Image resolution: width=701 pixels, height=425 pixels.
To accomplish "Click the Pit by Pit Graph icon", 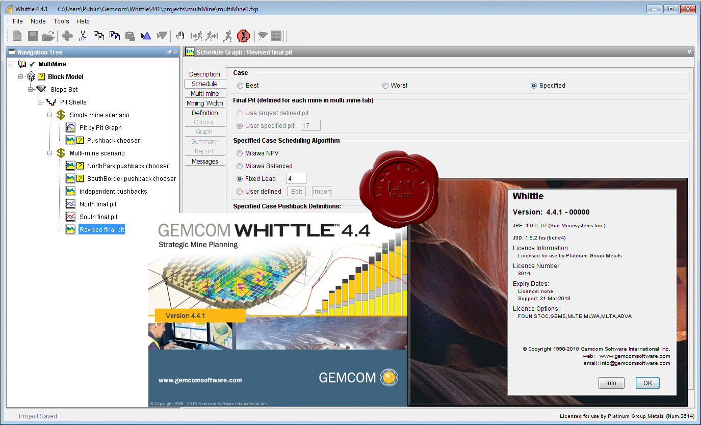I will [x=71, y=128].
